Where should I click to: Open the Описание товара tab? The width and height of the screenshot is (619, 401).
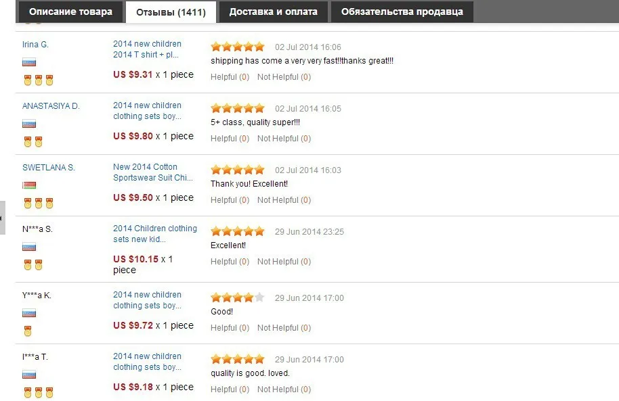[70, 11]
